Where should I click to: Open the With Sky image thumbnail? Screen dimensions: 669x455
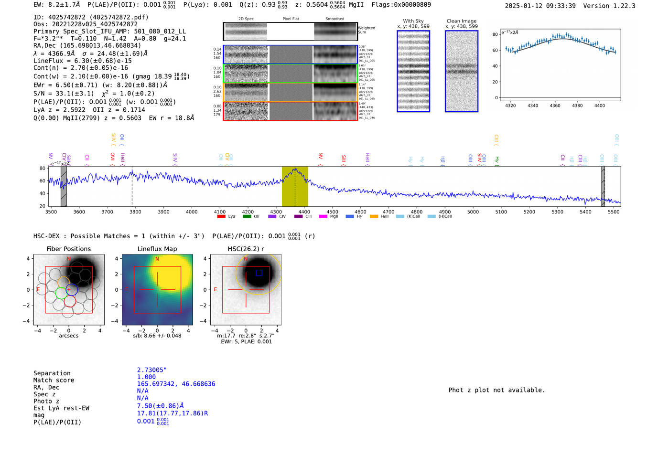(413, 71)
